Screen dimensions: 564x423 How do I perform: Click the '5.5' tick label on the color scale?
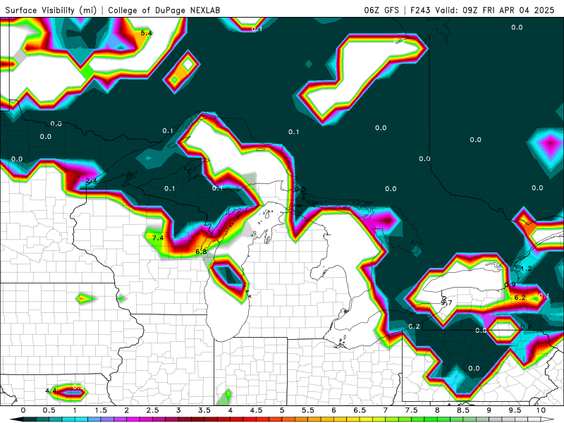(x=308, y=410)
